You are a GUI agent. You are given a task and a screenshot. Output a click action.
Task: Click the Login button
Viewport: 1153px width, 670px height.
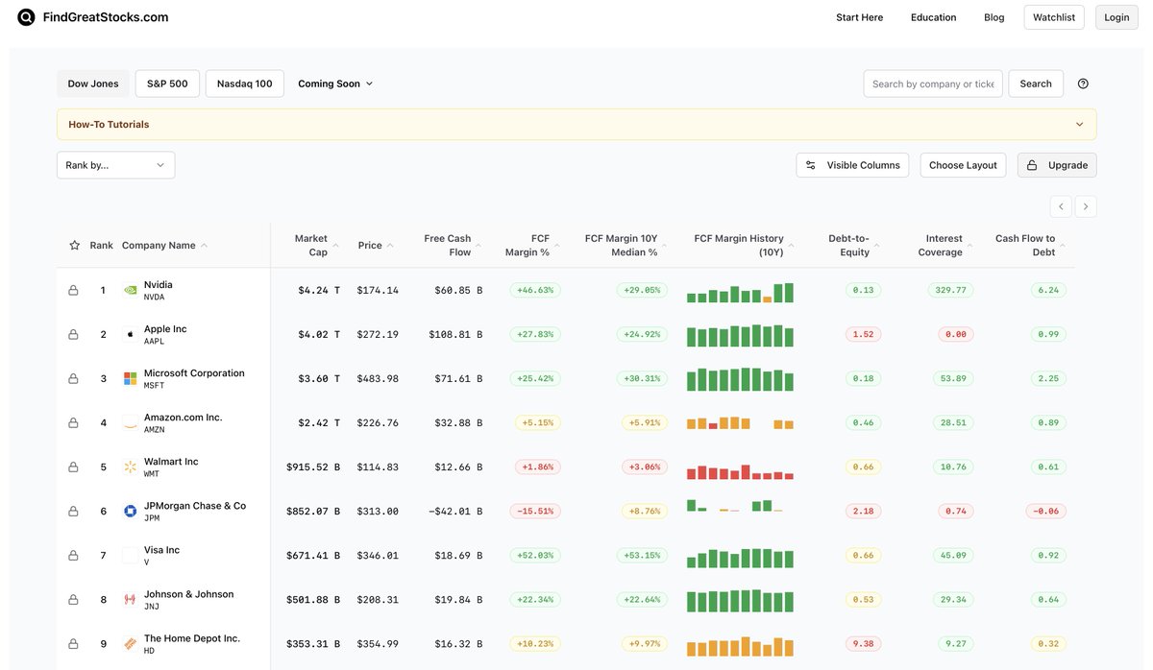[1116, 17]
